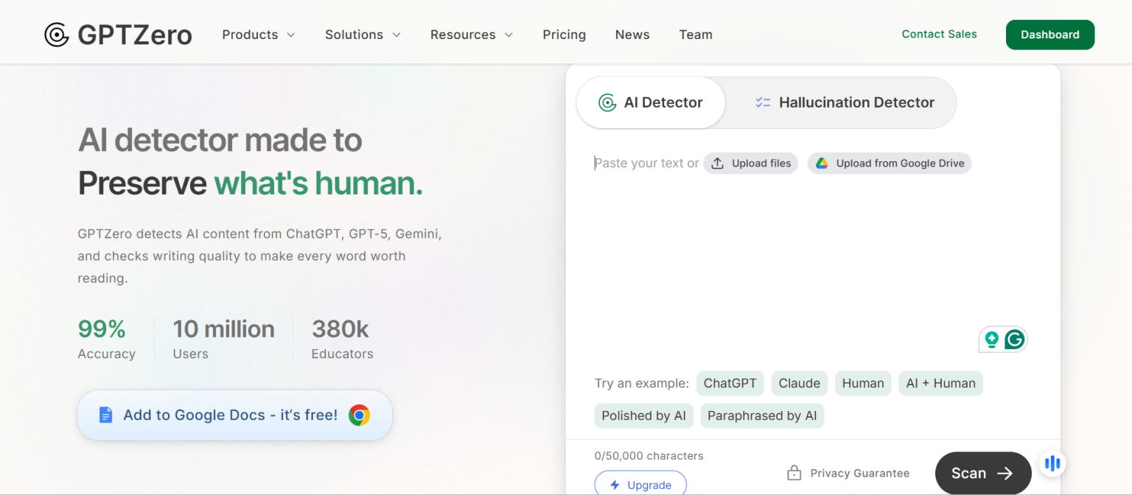Screen dimensions: 1132x495
Task: Try the Human example
Action: 863,383
